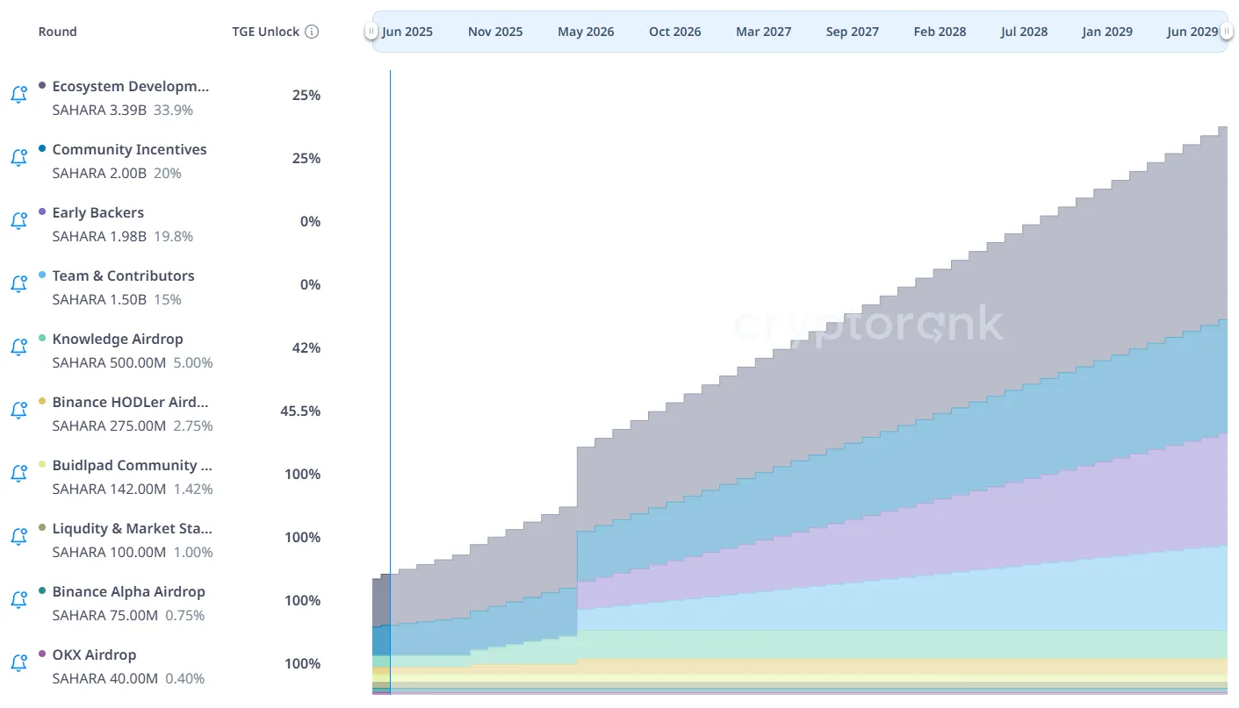Click bell next to Binance HODLer Airdrop
This screenshot has width=1239, height=708.
tap(18, 411)
